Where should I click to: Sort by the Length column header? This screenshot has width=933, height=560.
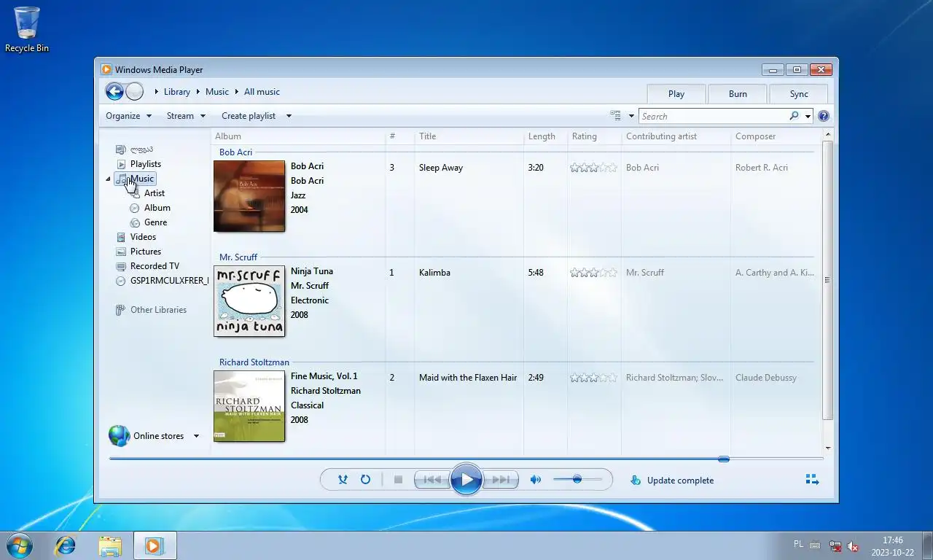(x=545, y=136)
